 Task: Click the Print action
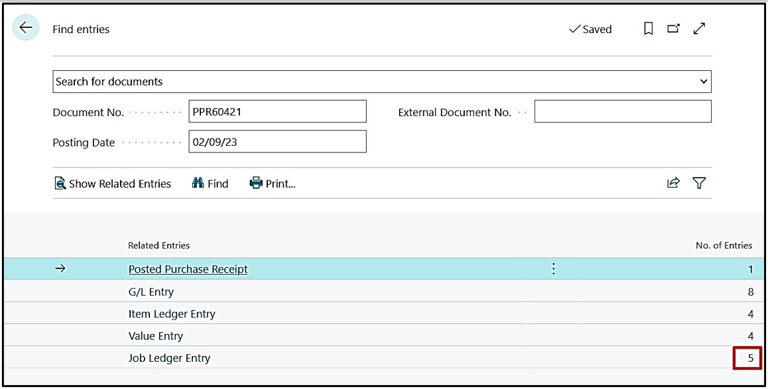click(x=273, y=184)
